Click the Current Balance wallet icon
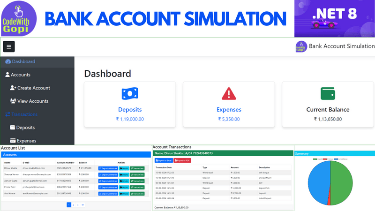375x211 pixels. 328,93
